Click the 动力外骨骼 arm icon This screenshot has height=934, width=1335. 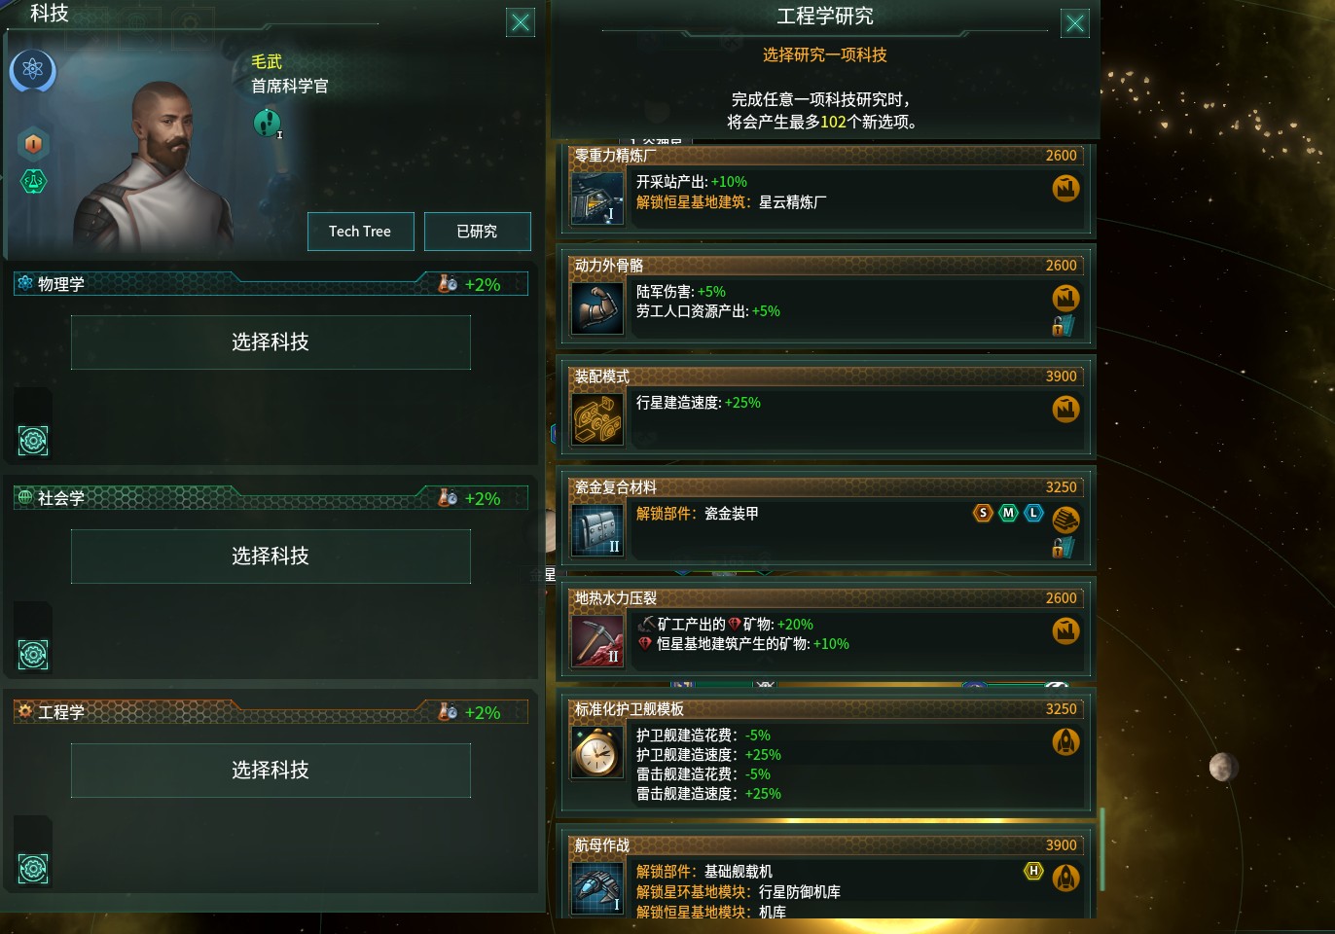596,308
